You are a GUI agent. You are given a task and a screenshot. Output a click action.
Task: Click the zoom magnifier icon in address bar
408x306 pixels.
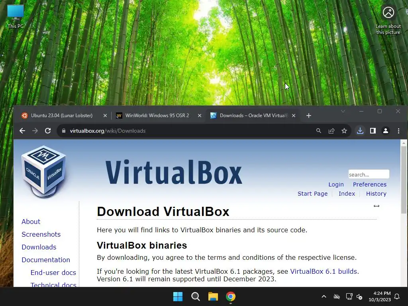(318, 131)
